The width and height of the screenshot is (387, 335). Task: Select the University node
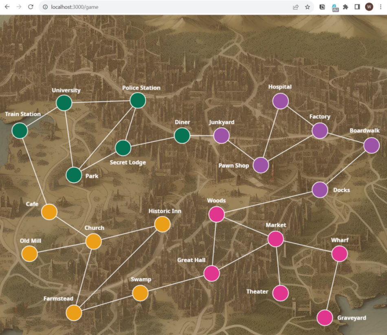tap(64, 103)
